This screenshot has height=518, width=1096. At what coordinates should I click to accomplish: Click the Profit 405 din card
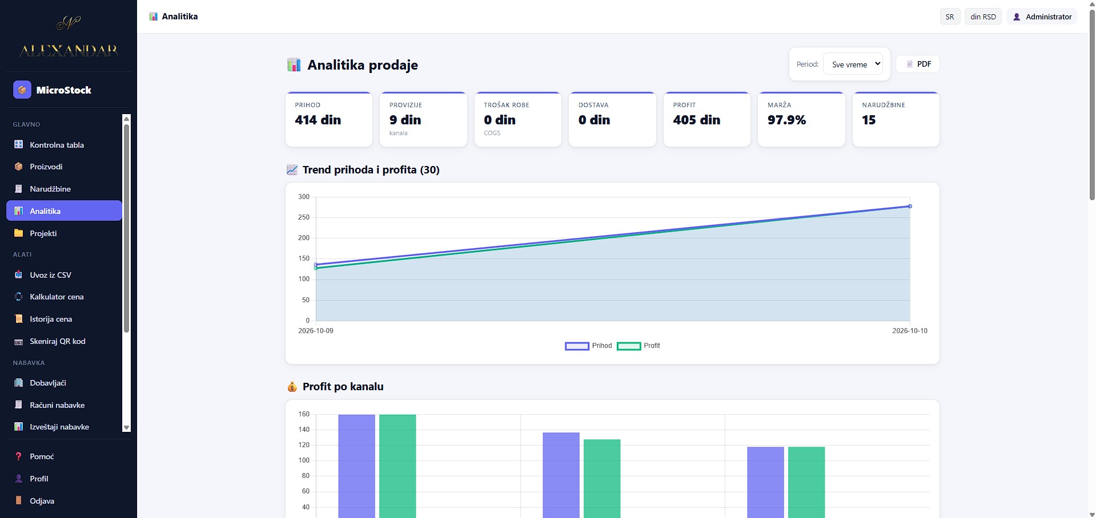707,119
